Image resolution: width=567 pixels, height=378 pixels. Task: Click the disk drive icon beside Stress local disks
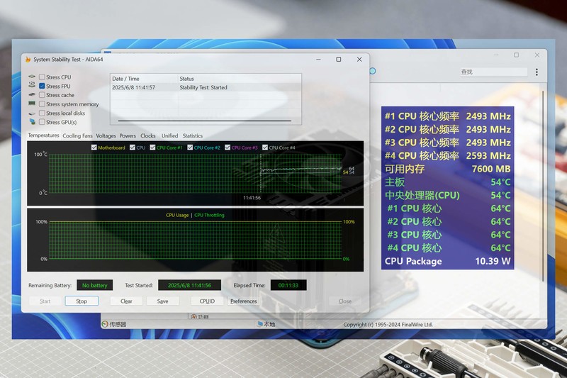32,113
